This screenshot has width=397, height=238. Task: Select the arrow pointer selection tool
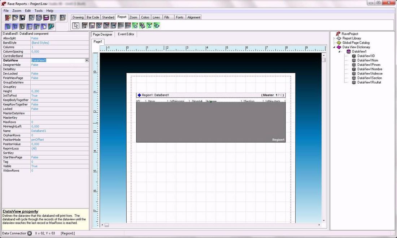click(x=76, y=26)
